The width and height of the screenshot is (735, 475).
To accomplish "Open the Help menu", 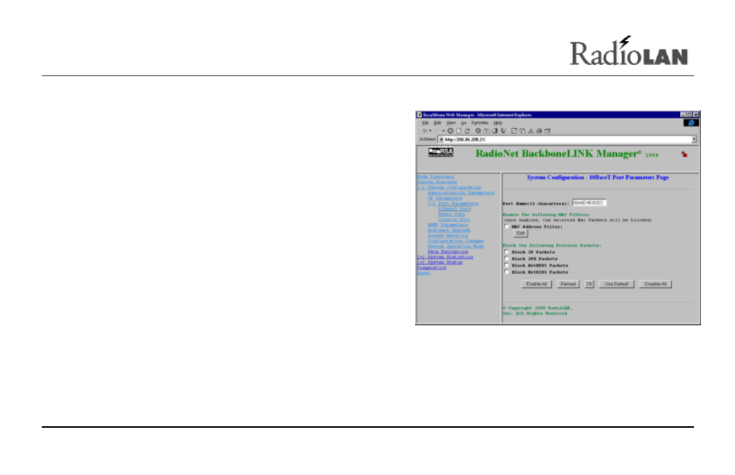I will [498, 123].
